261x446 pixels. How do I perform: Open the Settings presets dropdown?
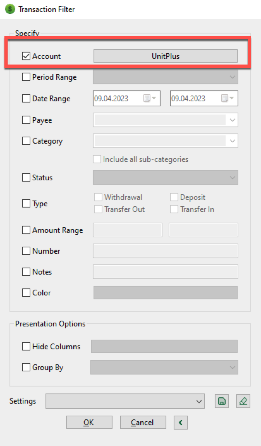[x=199, y=401]
